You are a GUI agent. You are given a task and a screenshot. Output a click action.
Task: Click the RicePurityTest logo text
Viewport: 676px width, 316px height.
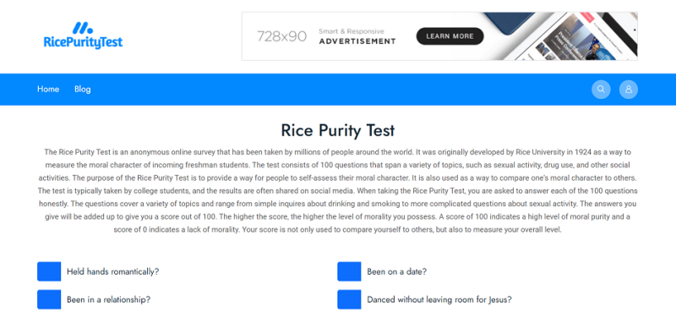83,42
